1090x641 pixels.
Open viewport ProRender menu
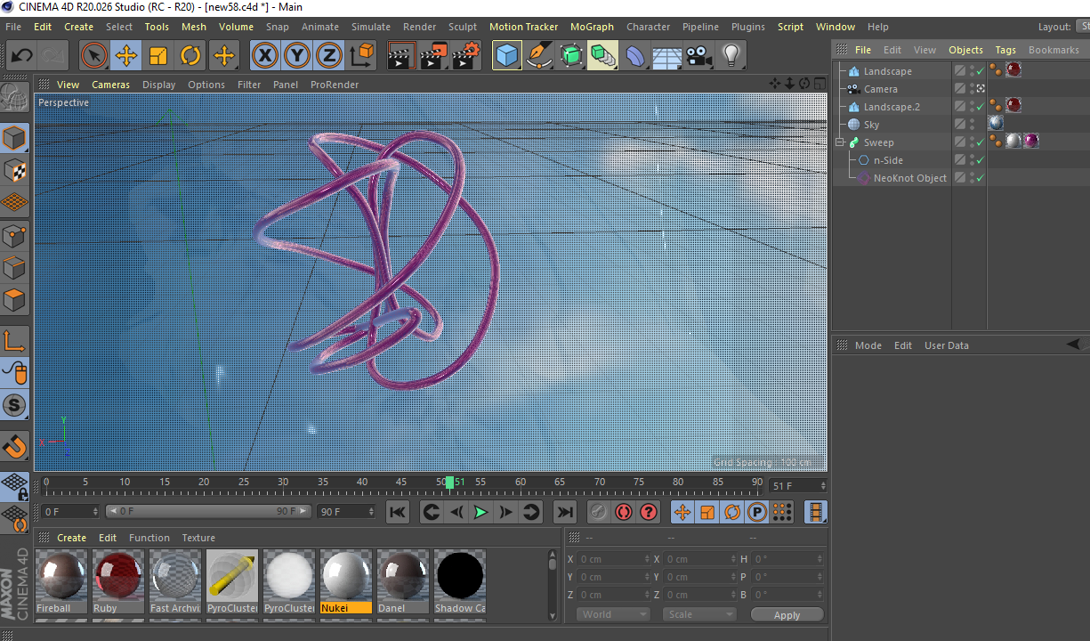coord(335,85)
